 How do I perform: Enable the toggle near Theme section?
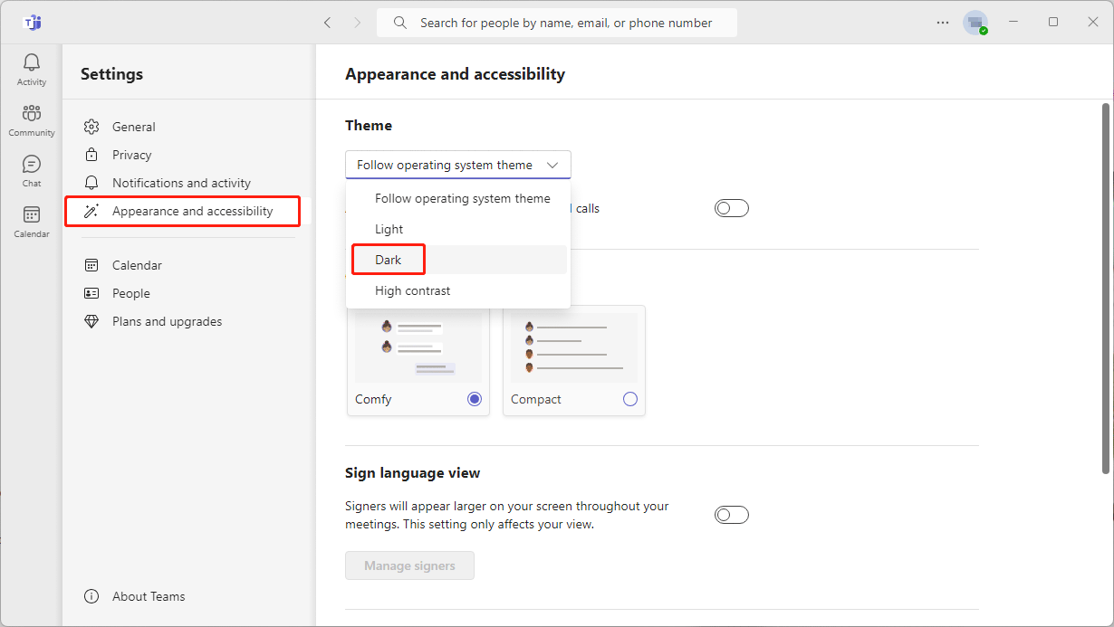731,207
